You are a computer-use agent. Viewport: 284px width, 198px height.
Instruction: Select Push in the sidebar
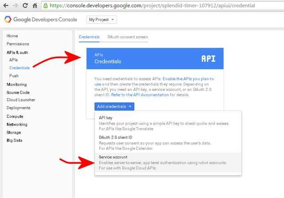pos(14,76)
